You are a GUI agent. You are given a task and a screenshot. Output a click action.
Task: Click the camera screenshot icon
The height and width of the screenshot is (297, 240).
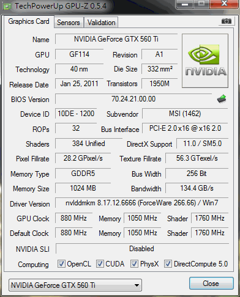click(227, 21)
